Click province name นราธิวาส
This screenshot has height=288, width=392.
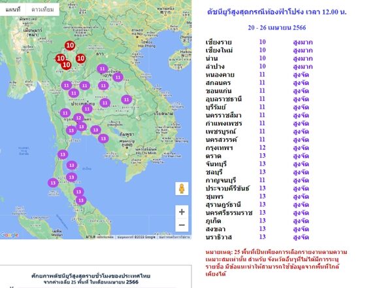click(218, 238)
